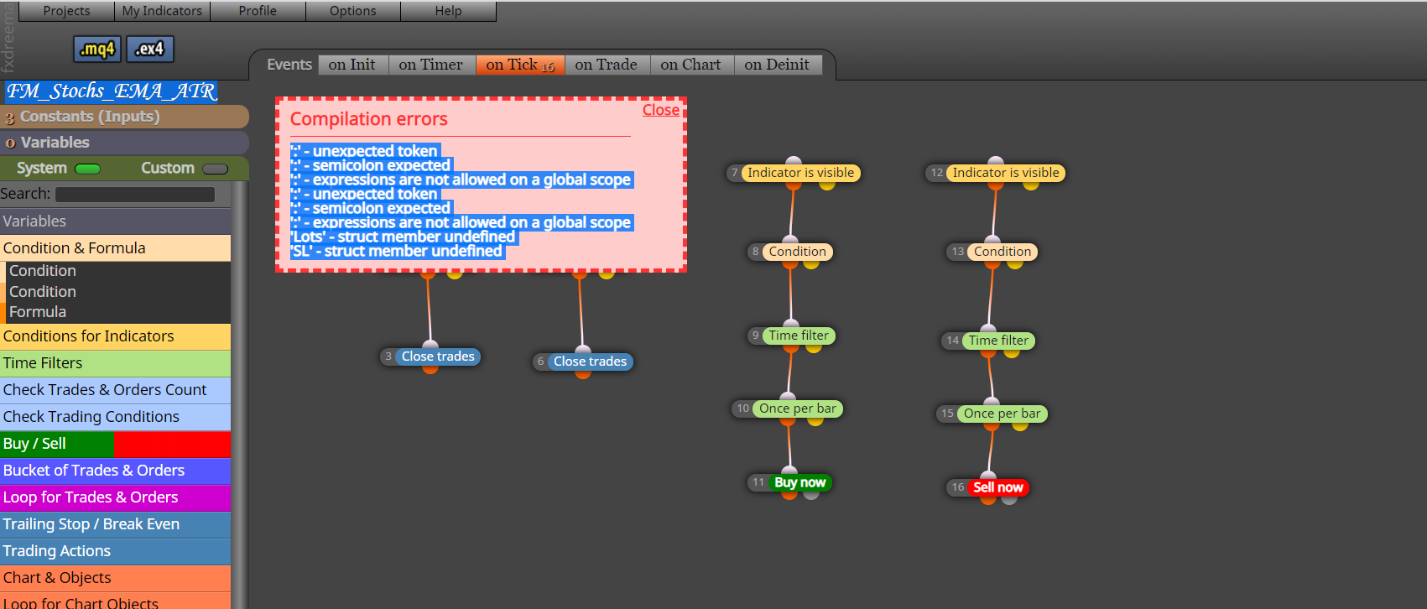Open the Options menu
1427x609 pixels.
[353, 11]
